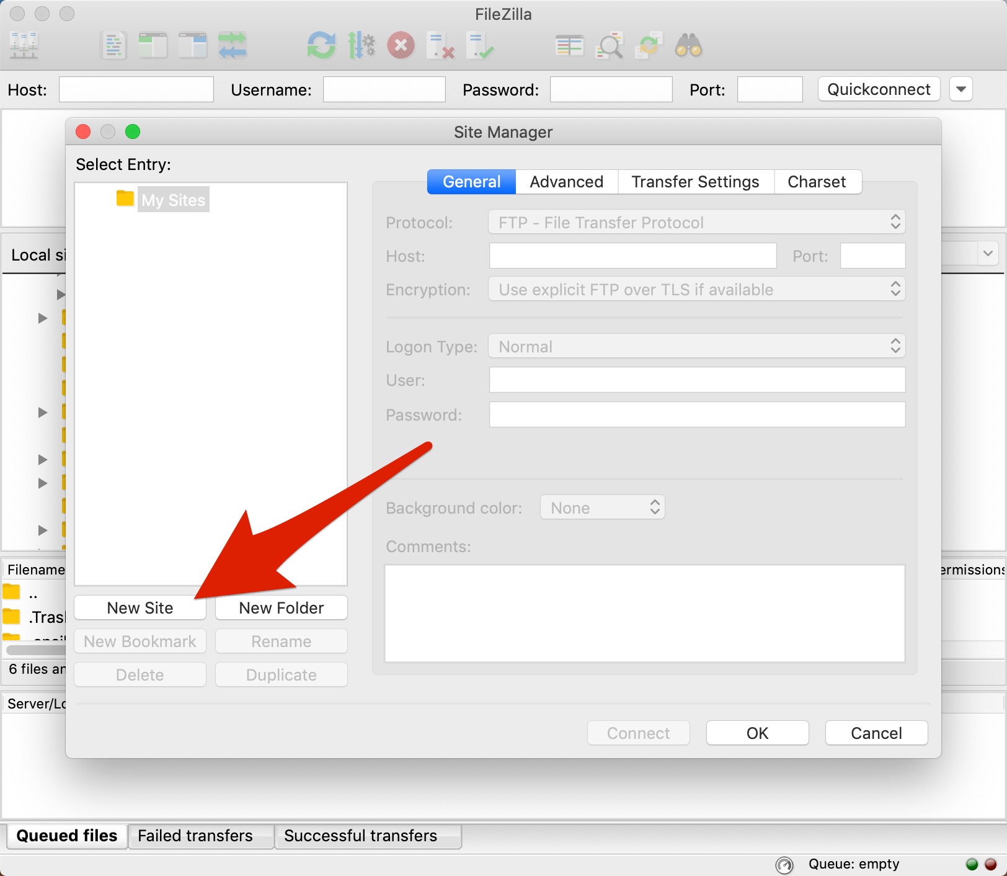Open the Protocol dropdown
1007x876 pixels.
click(697, 222)
